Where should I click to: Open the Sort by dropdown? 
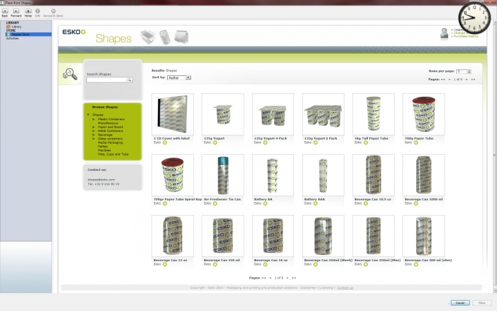[179, 77]
